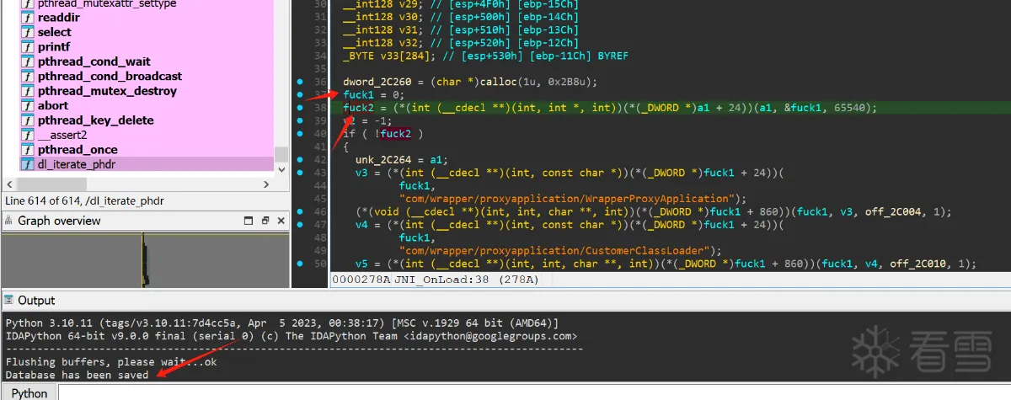Click the function icon beside readdir
This screenshot has width=1011, height=400.
tap(27, 17)
